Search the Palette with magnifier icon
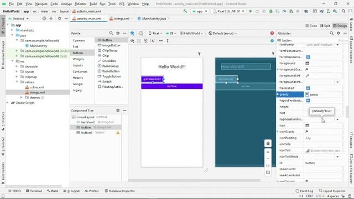354x199 pixels. [111, 33]
